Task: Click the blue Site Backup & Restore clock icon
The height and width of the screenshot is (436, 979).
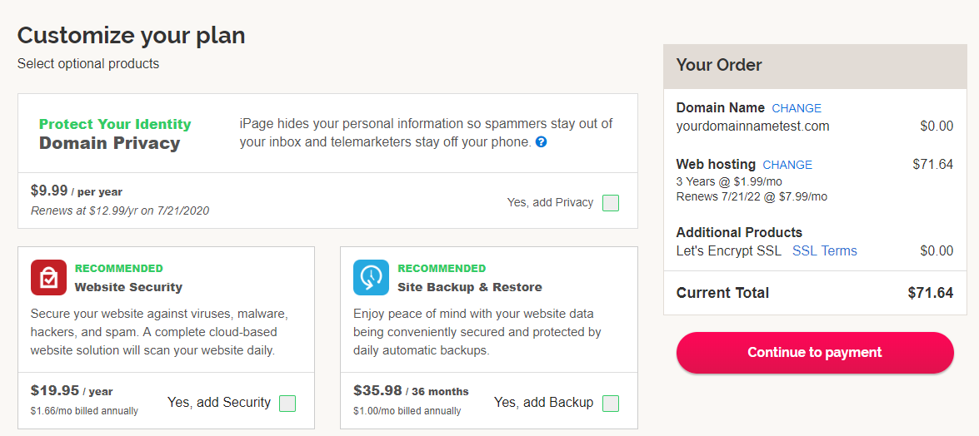Action: point(371,277)
